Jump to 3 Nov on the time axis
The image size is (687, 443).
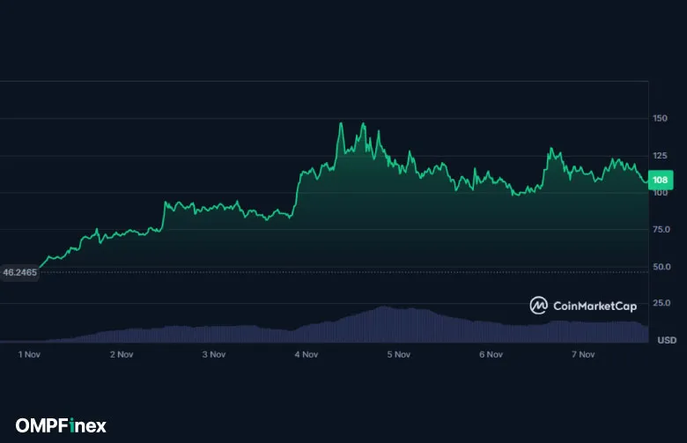(214, 355)
